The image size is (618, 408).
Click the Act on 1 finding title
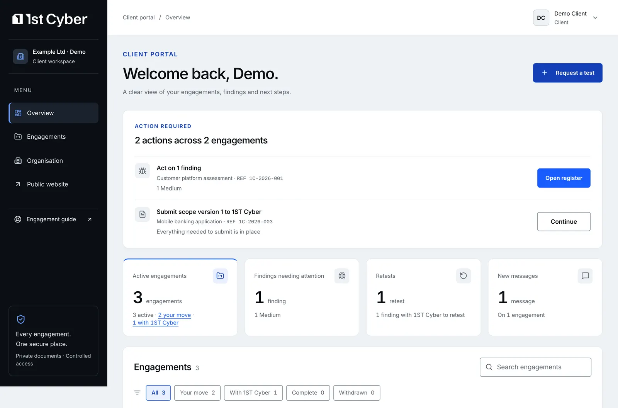point(179,168)
